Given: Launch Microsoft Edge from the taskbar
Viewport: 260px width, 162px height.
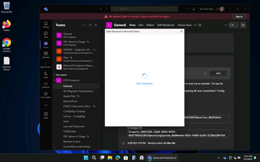Looking at the screenshot, I should tap(118, 158).
